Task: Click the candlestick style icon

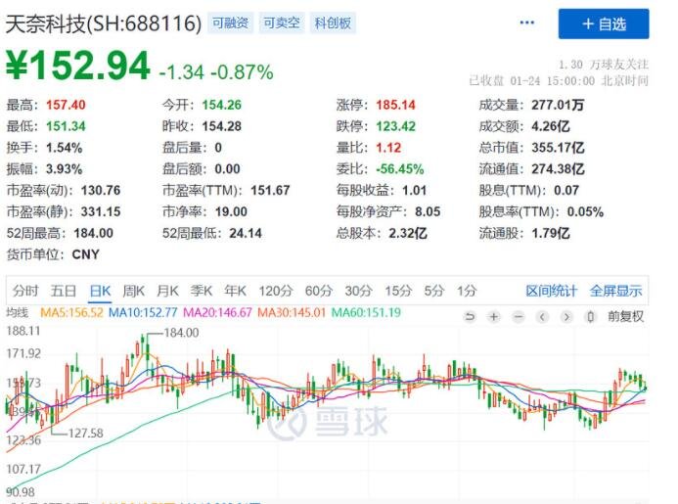Action: [x=590, y=317]
